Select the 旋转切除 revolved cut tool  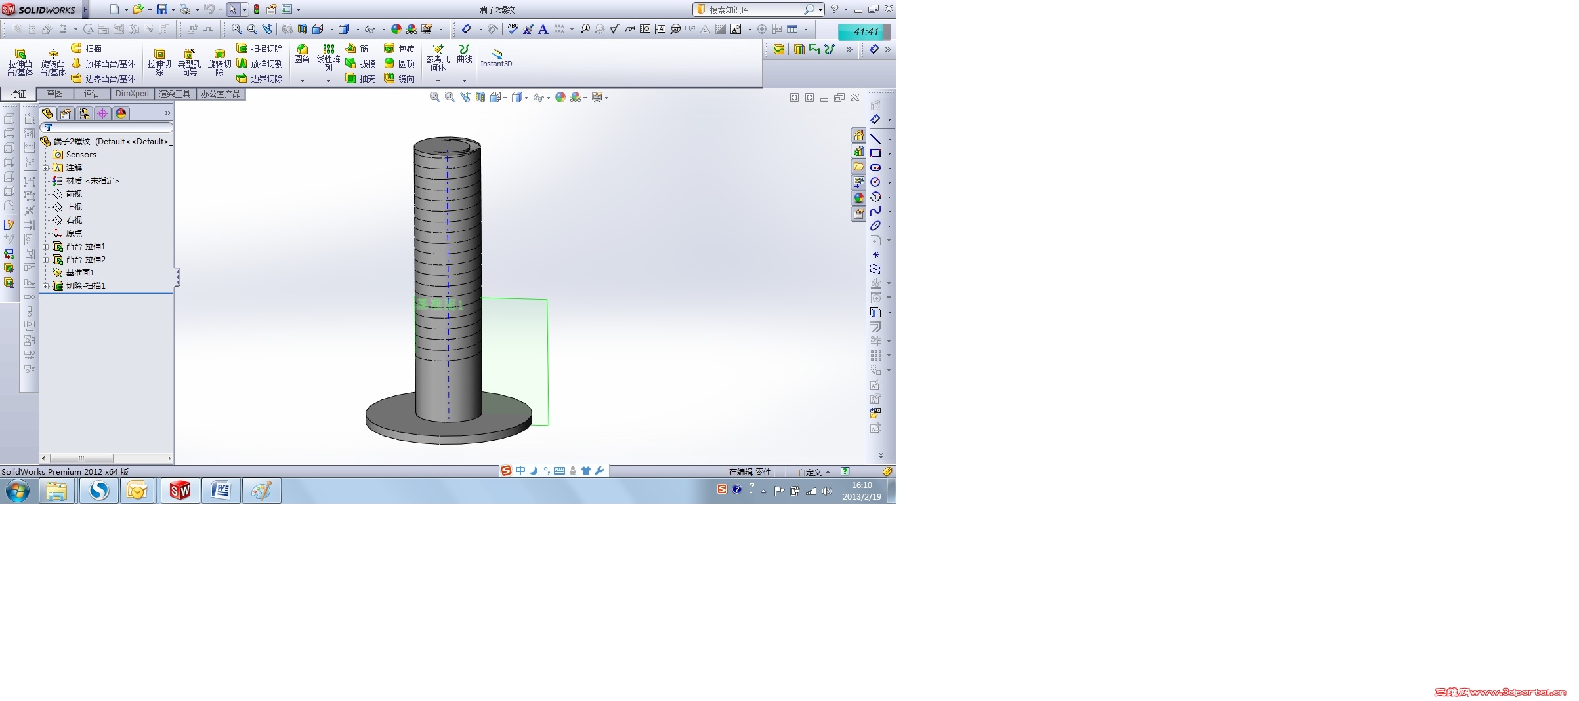point(219,62)
